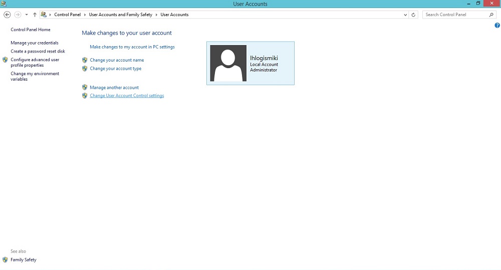Open Manage another account
501x270 pixels.
[114, 87]
